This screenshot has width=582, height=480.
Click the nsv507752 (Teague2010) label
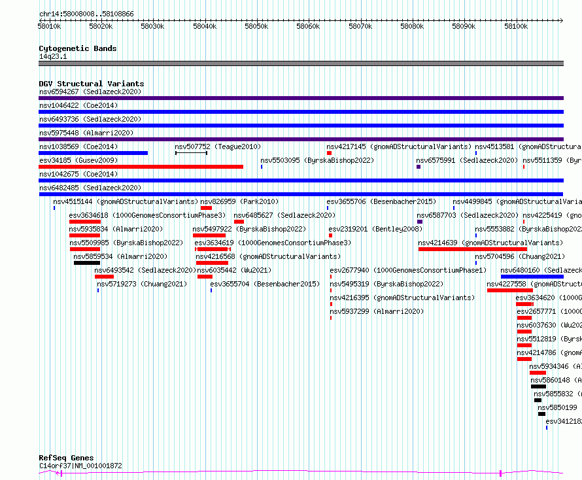218,146
